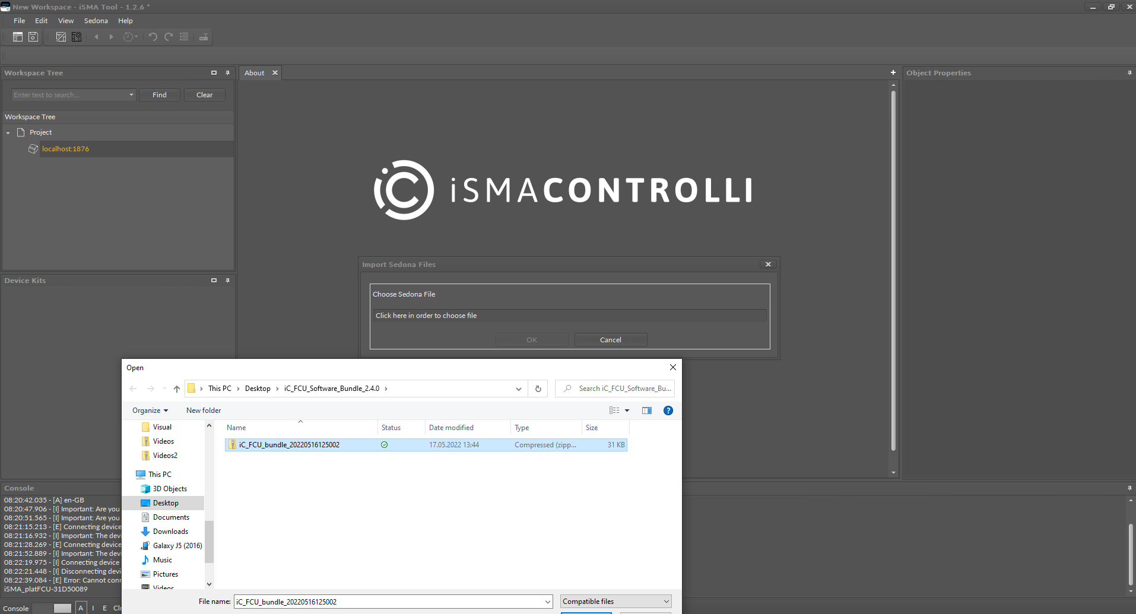Screen dimensions: 1136x614
Task: Click the save workspace floppy disk icon
Action: point(33,37)
